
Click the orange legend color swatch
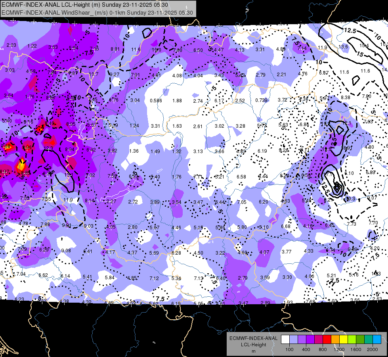click(335, 340)
